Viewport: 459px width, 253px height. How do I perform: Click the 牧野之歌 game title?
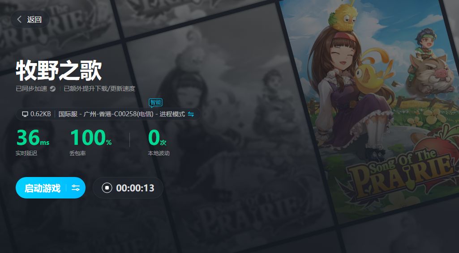59,71
